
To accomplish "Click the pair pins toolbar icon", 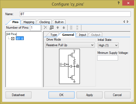I will pyautogui.click(x=71, y=28).
